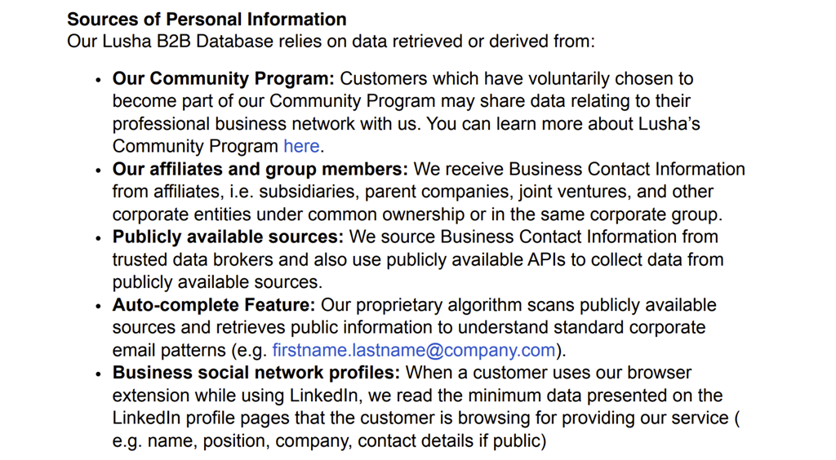Click the firstname.lastname@company.com email link

tap(414, 351)
